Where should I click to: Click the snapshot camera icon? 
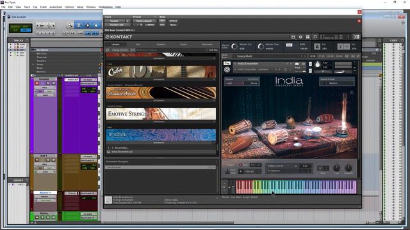(297, 64)
